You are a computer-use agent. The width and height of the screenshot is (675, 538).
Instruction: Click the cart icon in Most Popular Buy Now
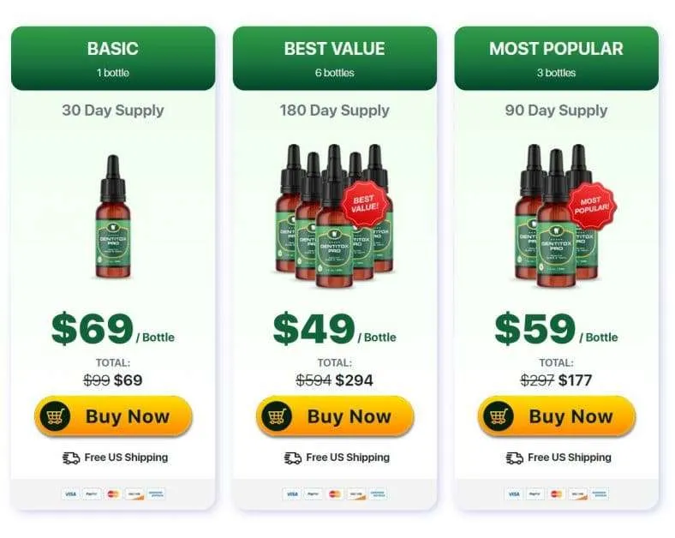click(498, 416)
